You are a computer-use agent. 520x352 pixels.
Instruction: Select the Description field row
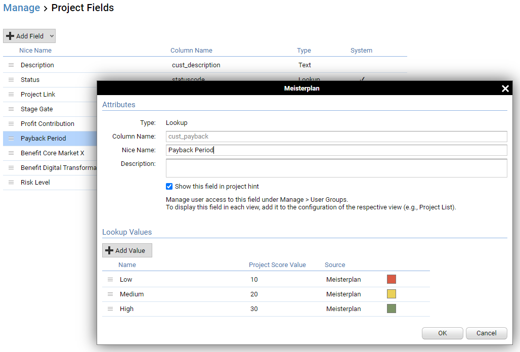pyautogui.click(x=205, y=65)
